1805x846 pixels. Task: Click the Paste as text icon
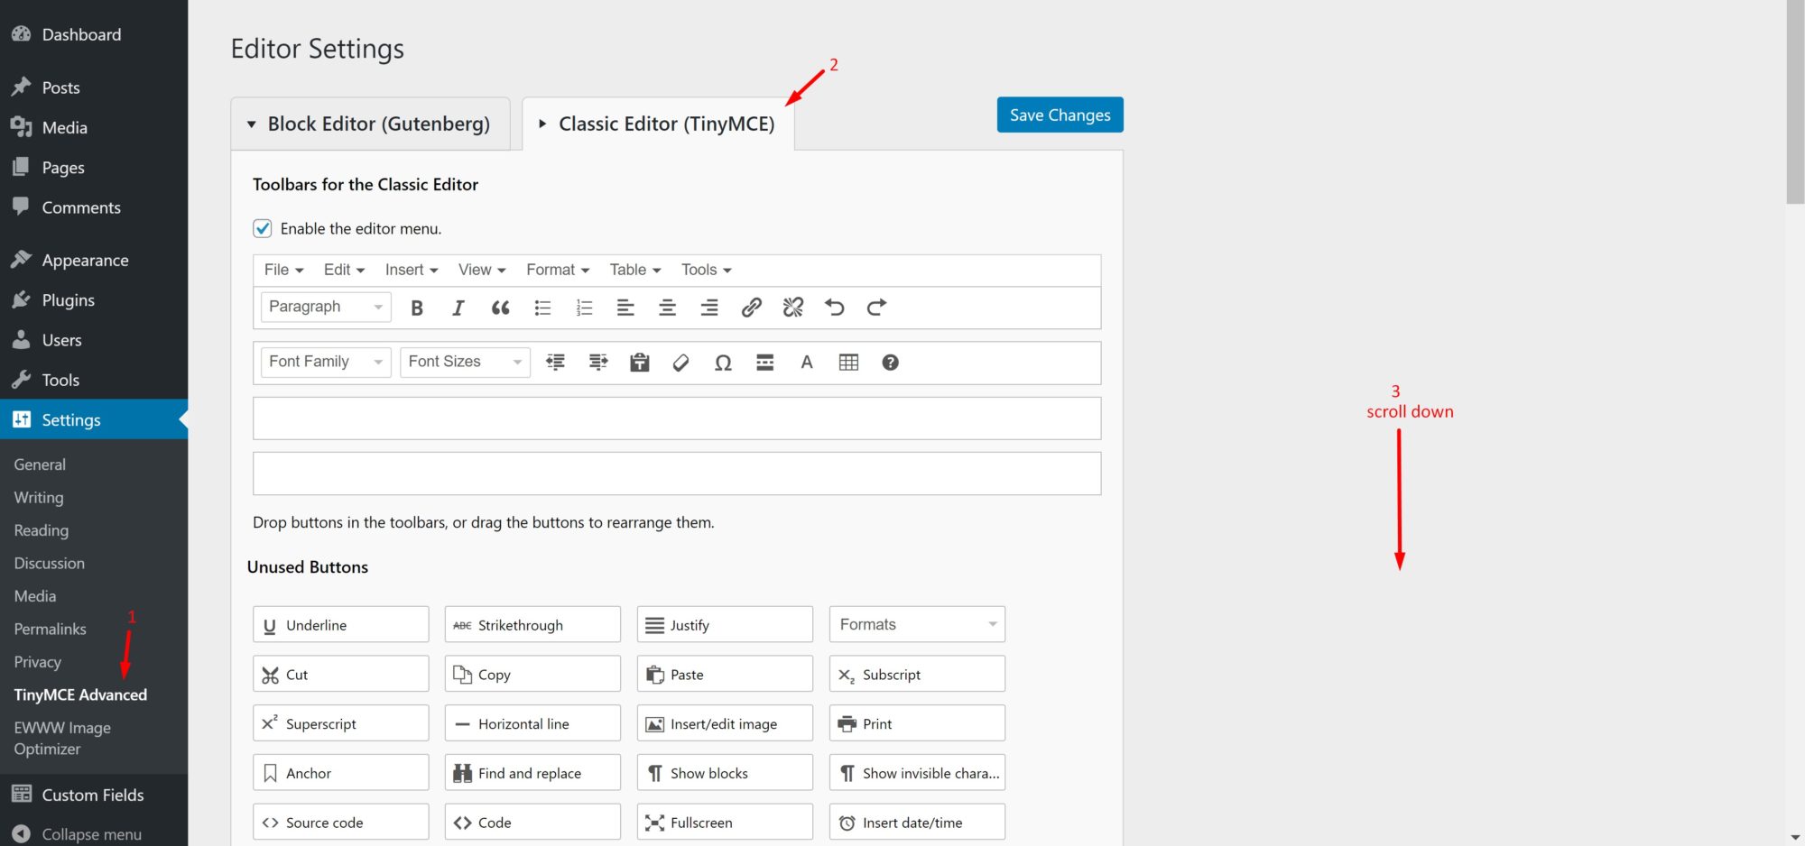pyautogui.click(x=640, y=363)
